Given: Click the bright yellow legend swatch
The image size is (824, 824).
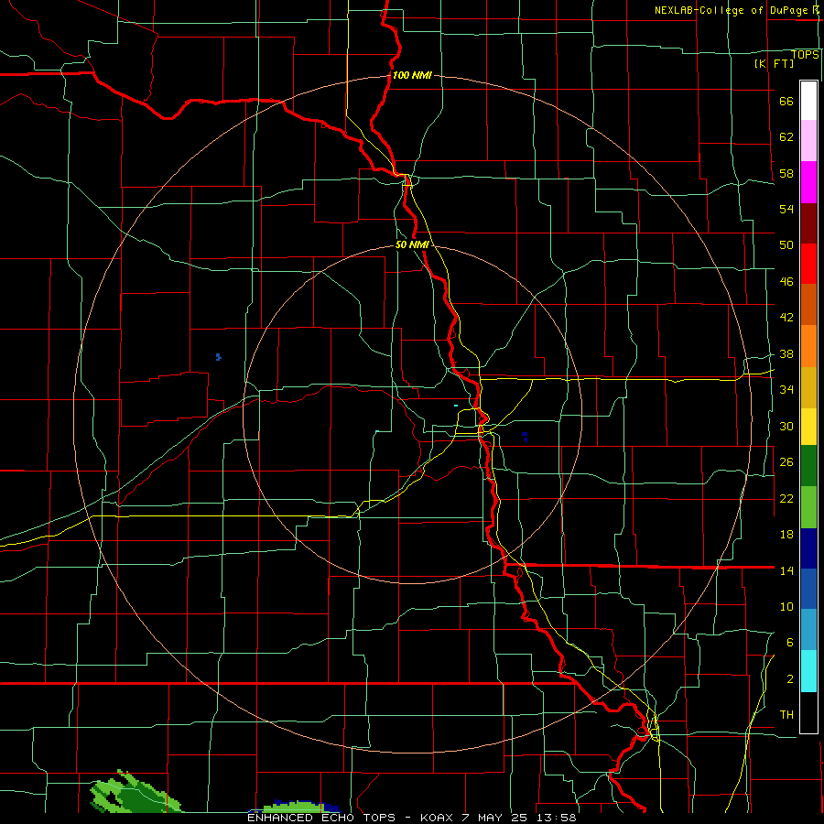Looking at the screenshot, I should pyautogui.click(x=808, y=427).
